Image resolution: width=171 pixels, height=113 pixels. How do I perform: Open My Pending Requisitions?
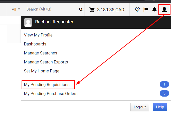[x=47, y=84]
